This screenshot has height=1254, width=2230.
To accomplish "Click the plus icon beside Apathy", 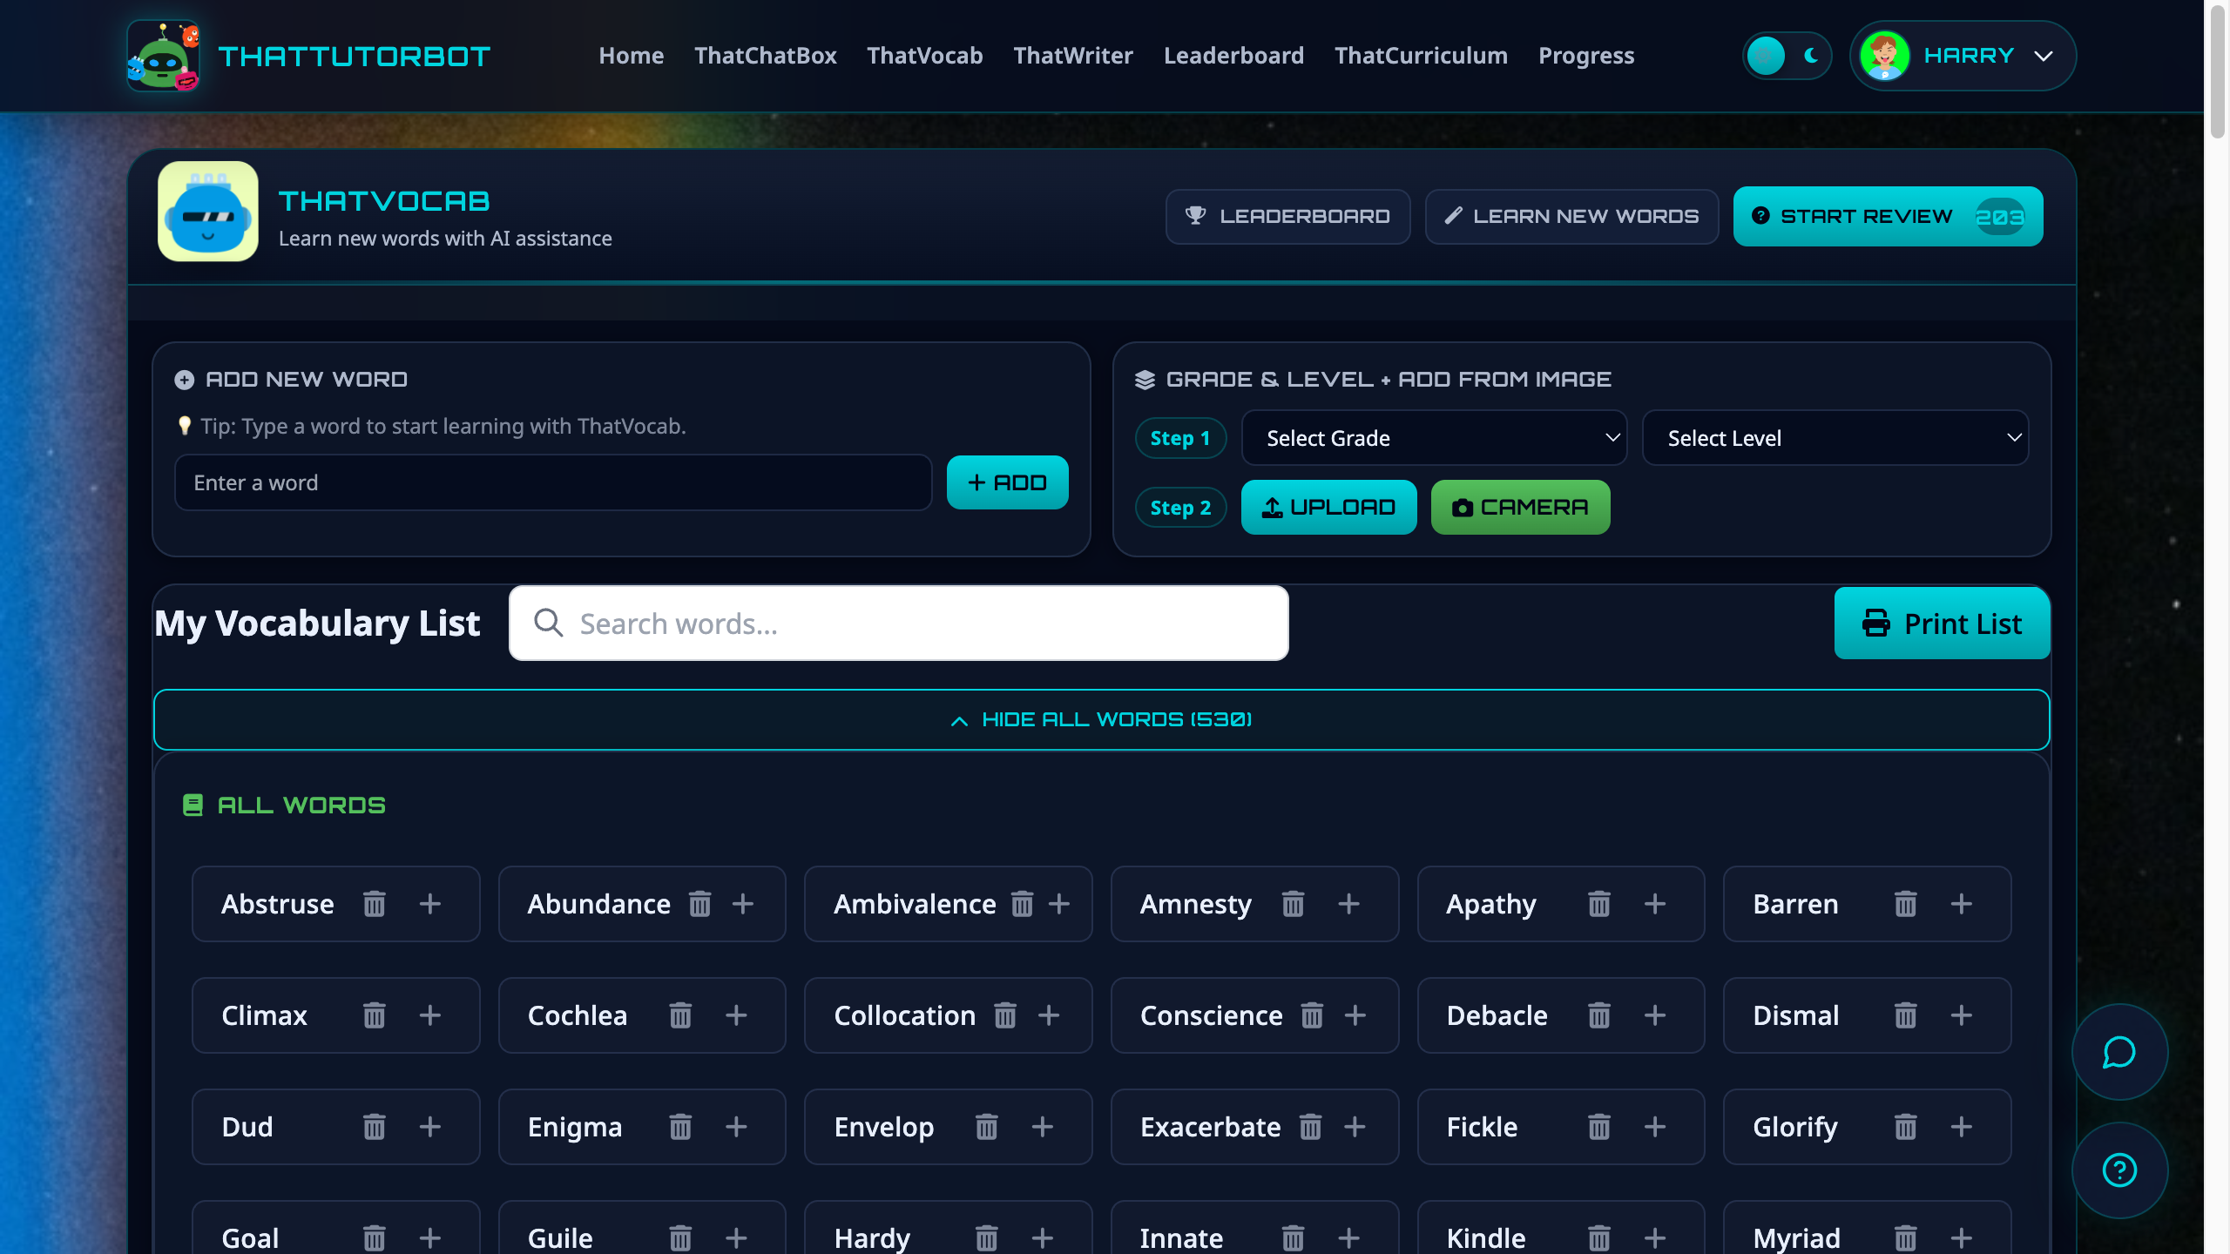I will coord(1655,904).
